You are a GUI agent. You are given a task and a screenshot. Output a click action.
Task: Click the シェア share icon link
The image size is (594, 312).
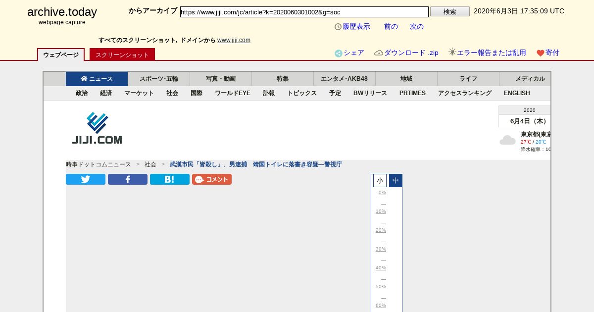349,53
